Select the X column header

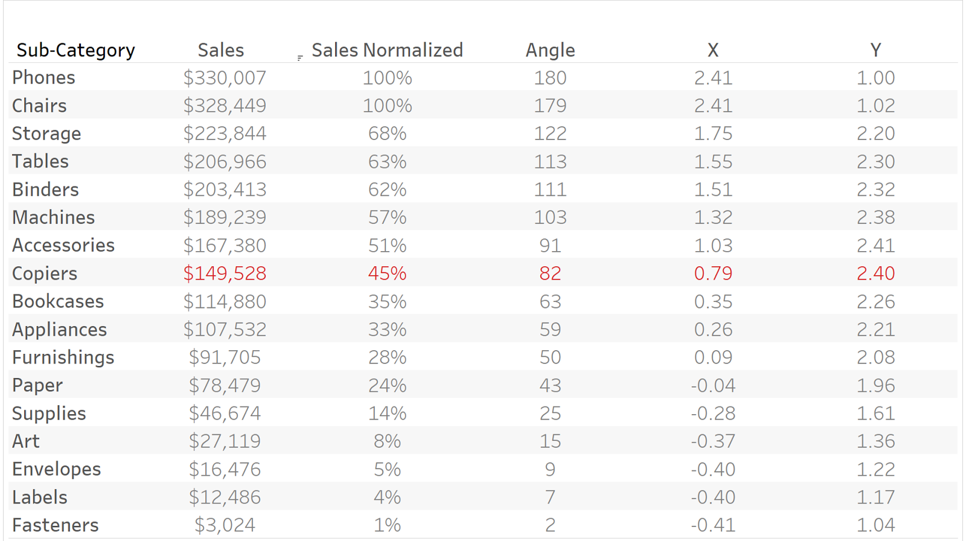coord(713,50)
